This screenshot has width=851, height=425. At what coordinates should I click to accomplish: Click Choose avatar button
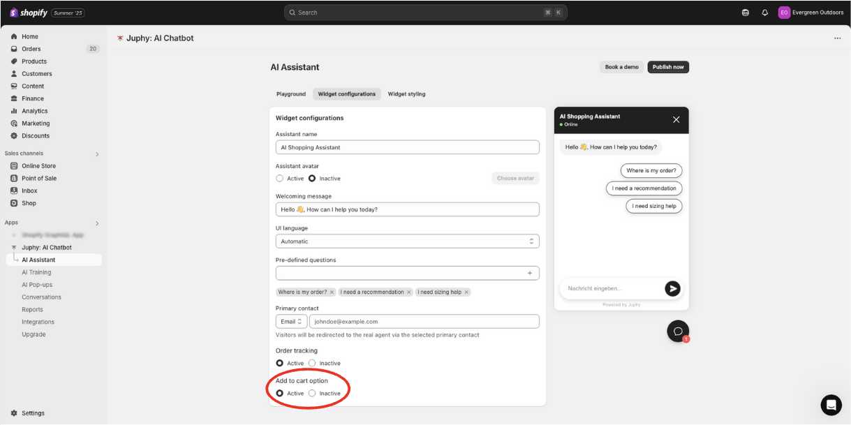[x=515, y=178]
